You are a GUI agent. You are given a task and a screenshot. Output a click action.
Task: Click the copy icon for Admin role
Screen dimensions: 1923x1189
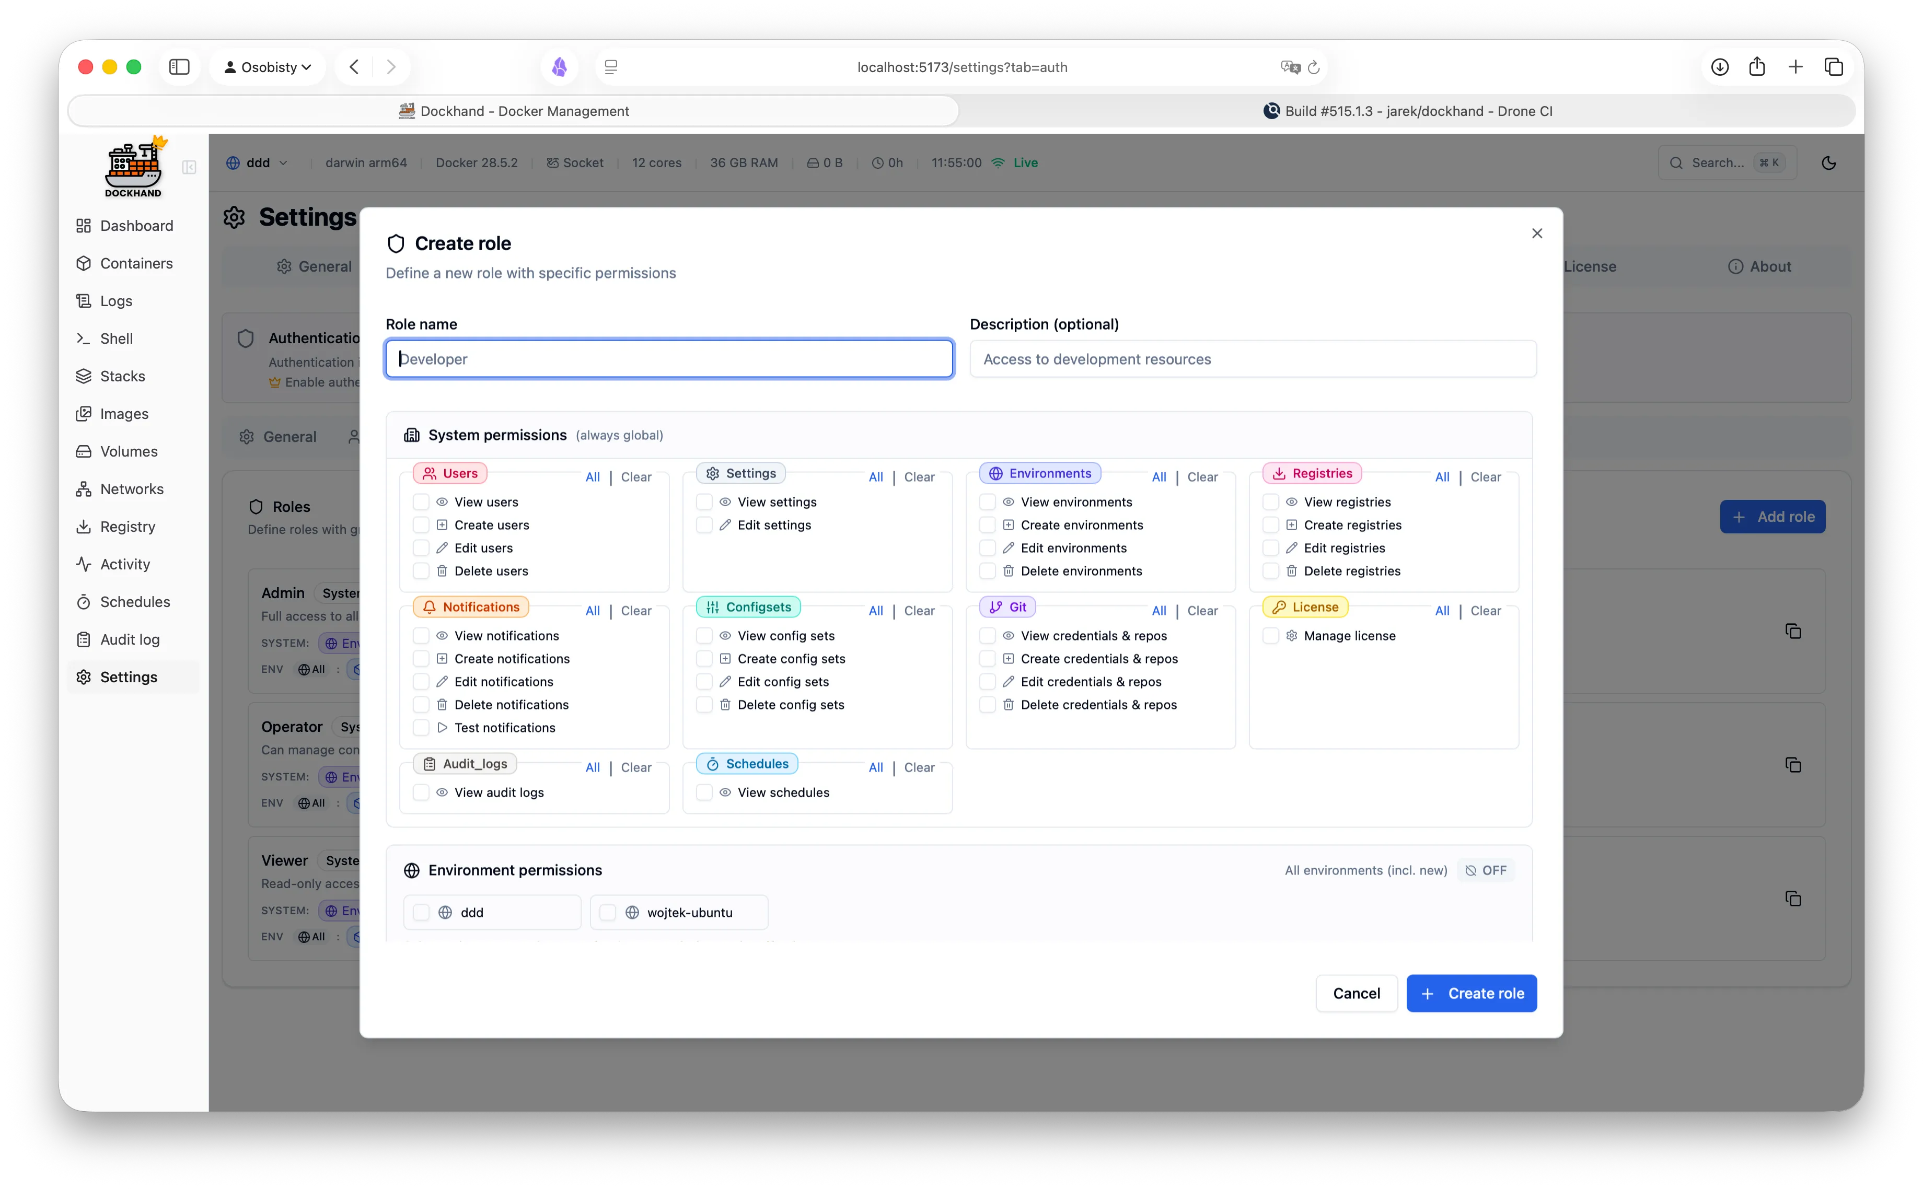click(x=1793, y=632)
